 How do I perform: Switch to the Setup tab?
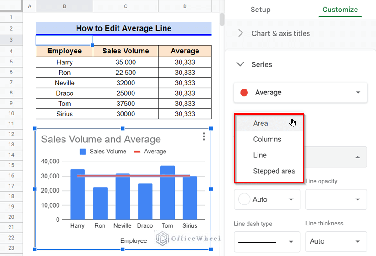coord(260,10)
